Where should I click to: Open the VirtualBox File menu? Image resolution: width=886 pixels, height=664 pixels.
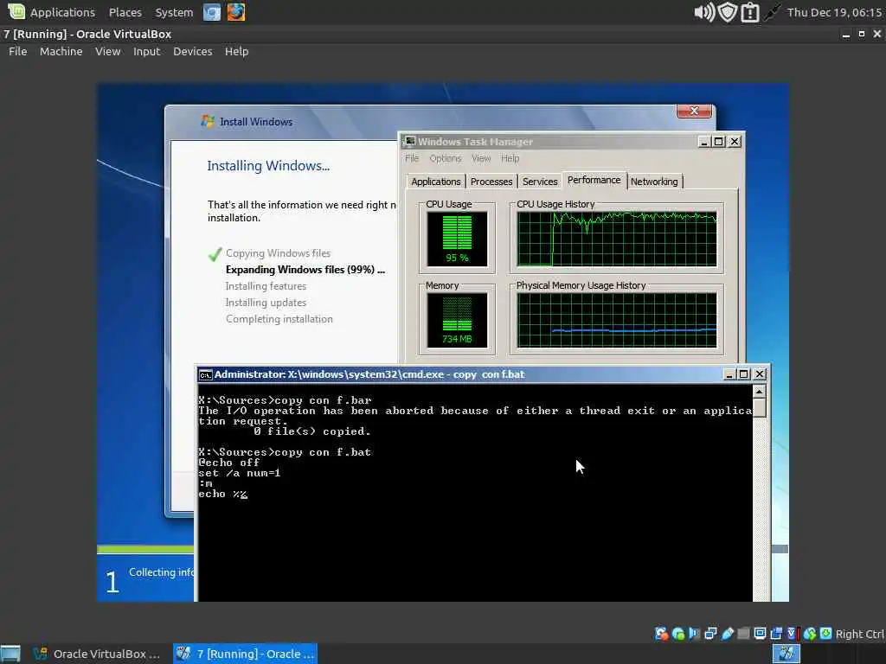17,51
